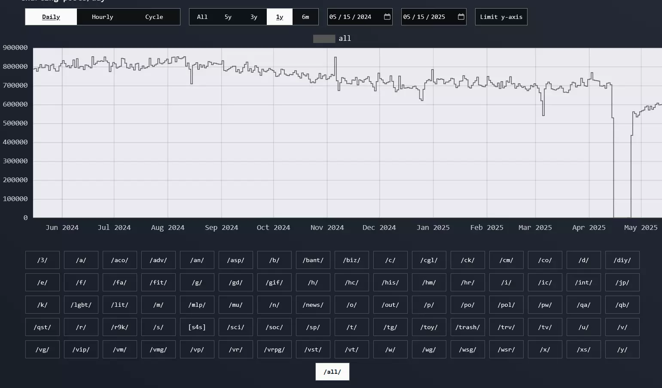
Task: Switch to Cycle view
Action: tap(154, 17)
